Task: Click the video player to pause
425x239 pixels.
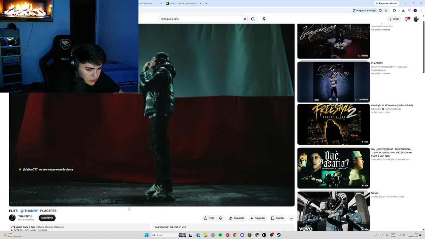Action: (x=152, y=115)
